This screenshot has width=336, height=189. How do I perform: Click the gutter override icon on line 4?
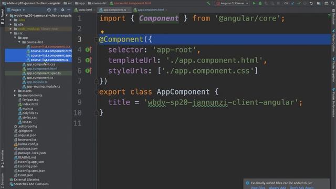pos(89,50)
